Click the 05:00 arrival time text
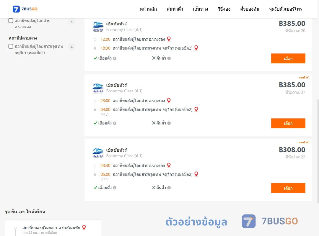The height and width of the screenshot is (236, 319). 105,174
